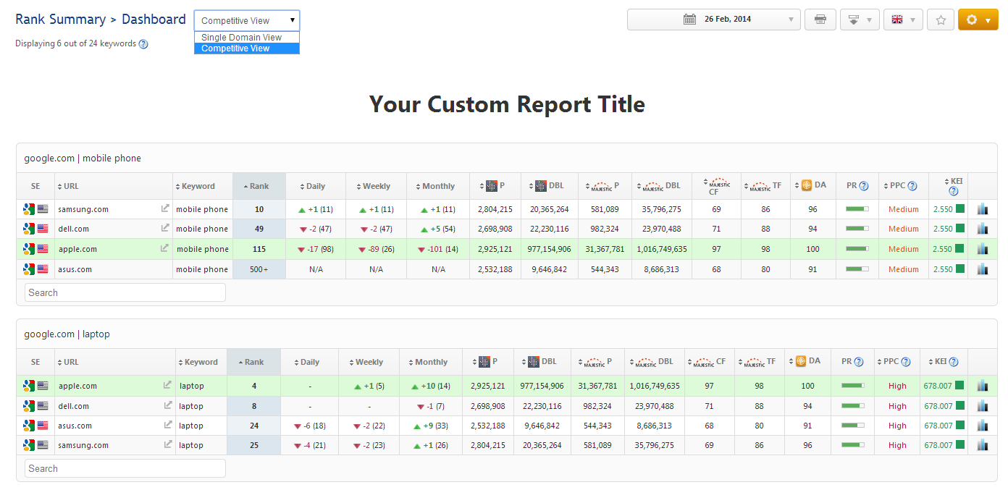Click the Search field under the mobile phone table

(x=125, y=292)
